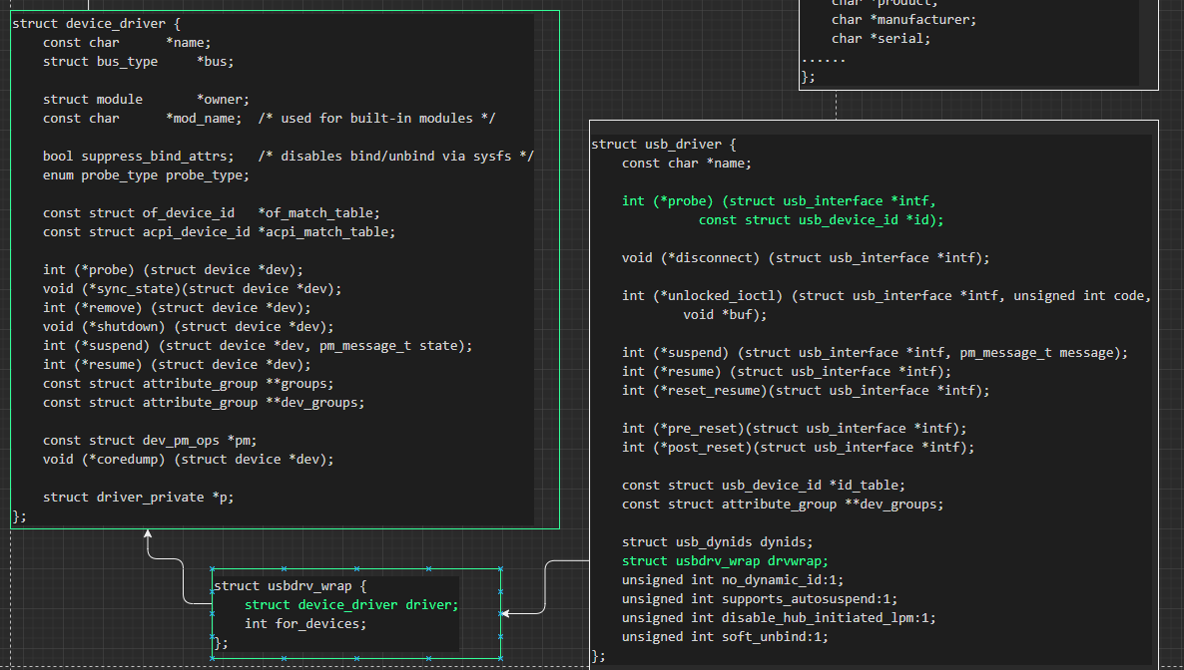Click 'int (*probe) (struct device *dev);'

(173, 269)
